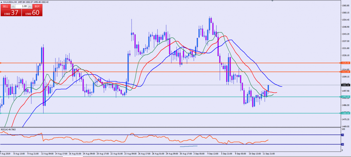Viewport: 351px width, 157px height.
Task: Increase lot volume with the right arrow
Action: (30, 6)
